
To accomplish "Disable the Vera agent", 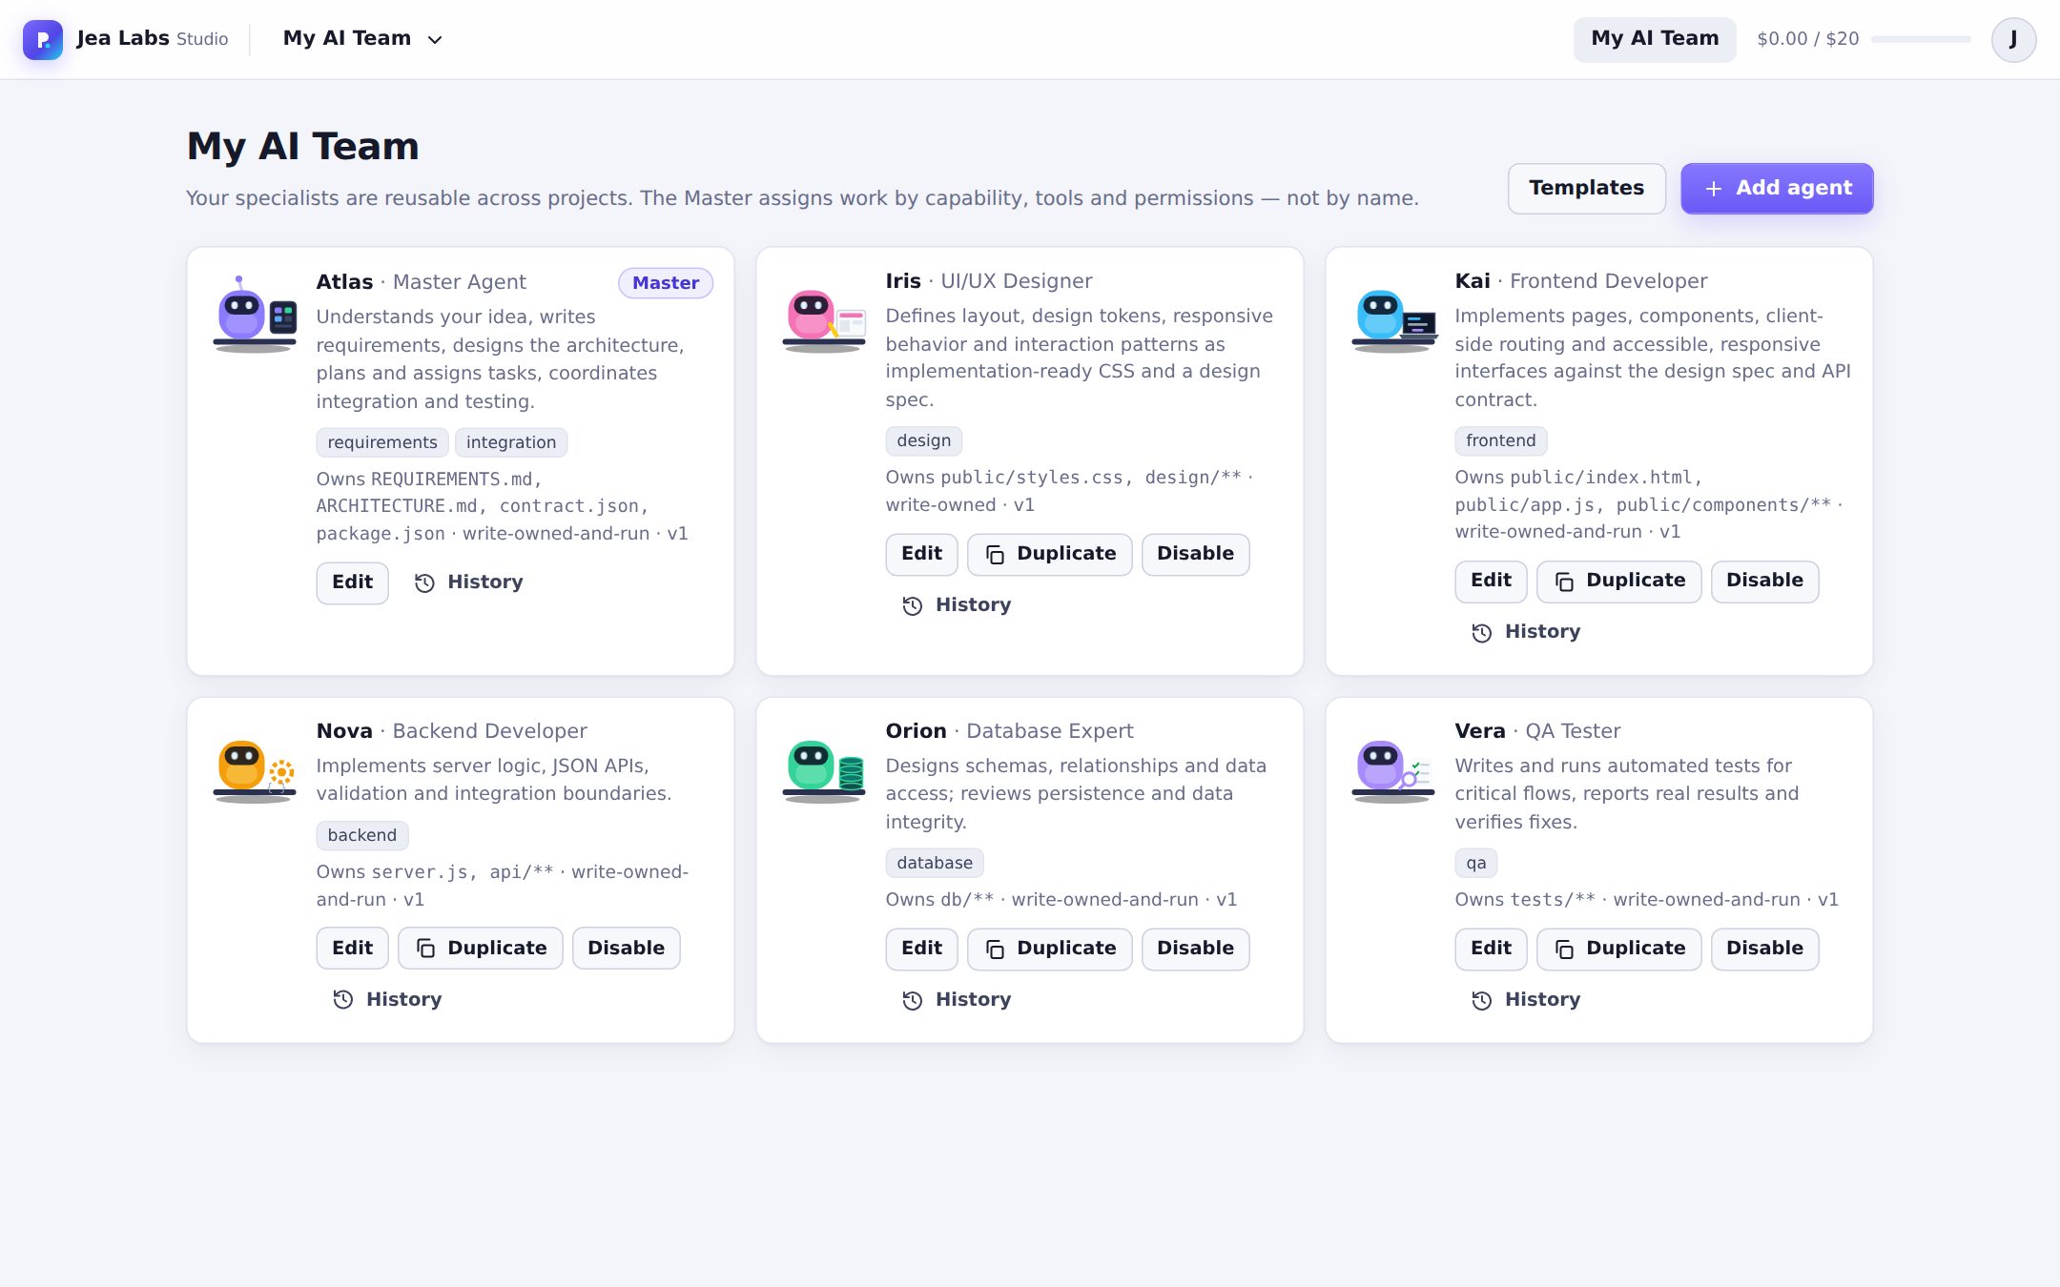I will pyautogui.click(x=1764, y=949).
